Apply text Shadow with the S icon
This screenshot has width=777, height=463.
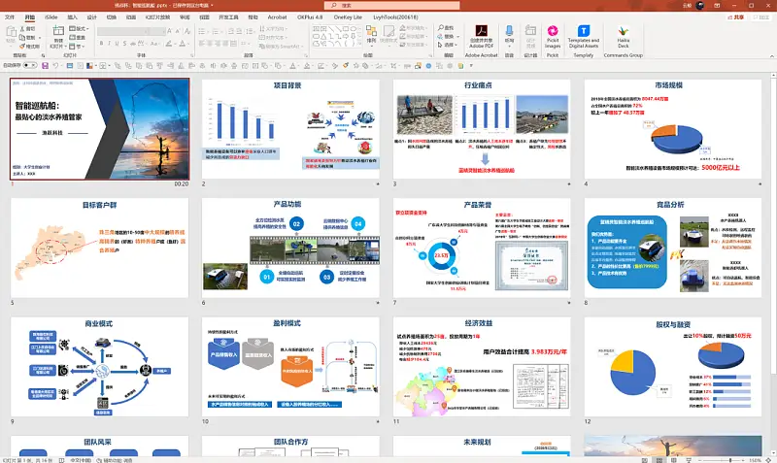coord(124,44)
